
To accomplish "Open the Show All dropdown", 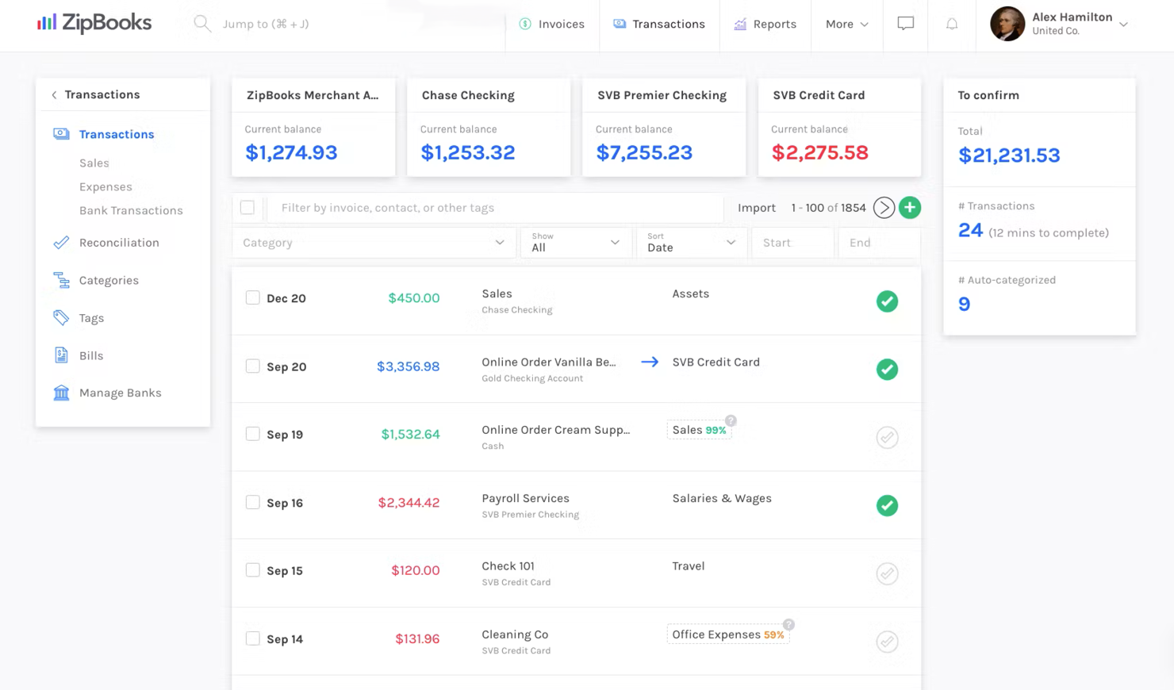I will tap(576, 243).
